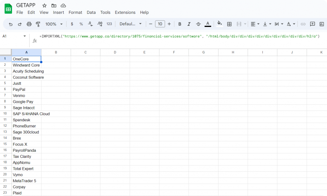
Task: Open horizontal align dropdown
Action: [255, 24]
